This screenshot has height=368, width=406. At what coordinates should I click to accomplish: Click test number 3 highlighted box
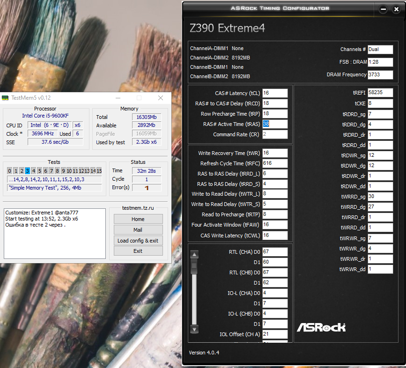28,171
